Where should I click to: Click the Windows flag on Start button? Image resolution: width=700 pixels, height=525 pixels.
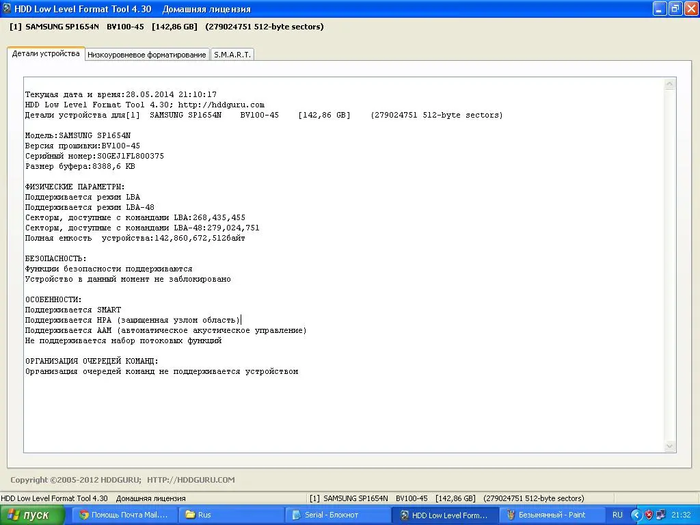[12, 515]
